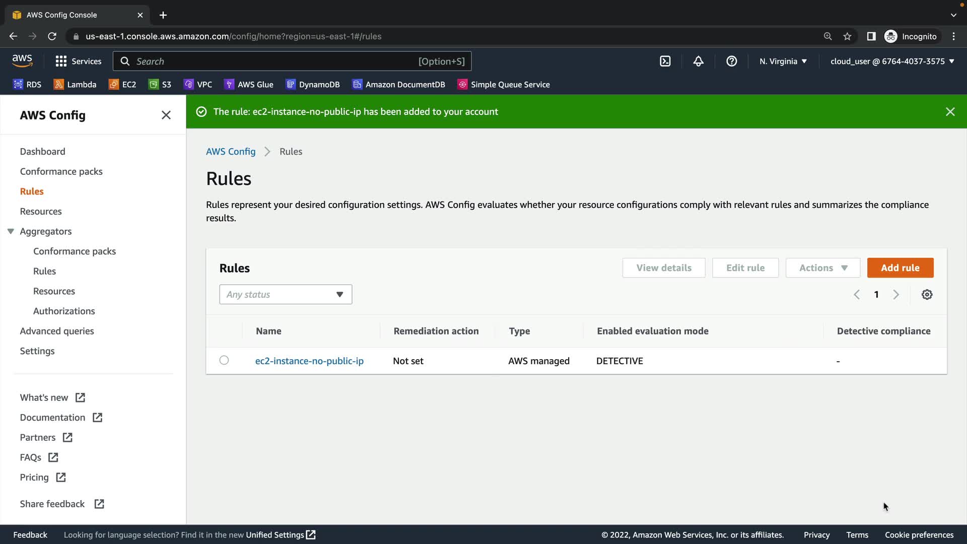The width and height of the screenshot is (967, 544).
Task: Open Lambda shortcut in favorites bar
Action: coord(75,85)
